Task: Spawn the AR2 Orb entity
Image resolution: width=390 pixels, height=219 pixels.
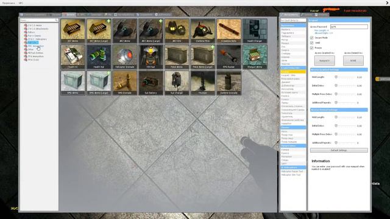Action: pyautogui.click(x=177, y=31)
